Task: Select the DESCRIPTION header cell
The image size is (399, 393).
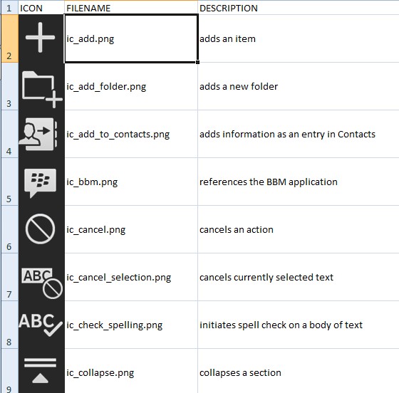Action: [299, 8]
